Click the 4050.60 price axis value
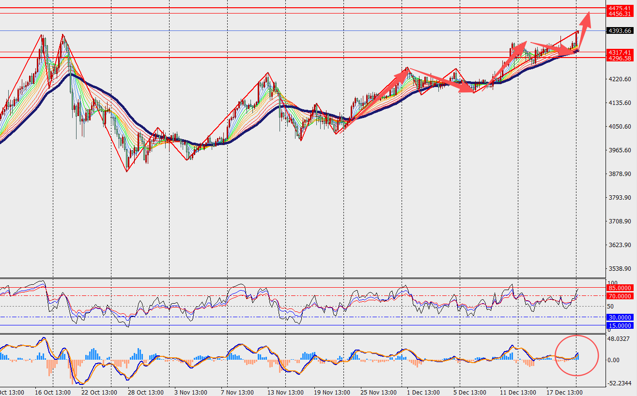 coord(620,127)
